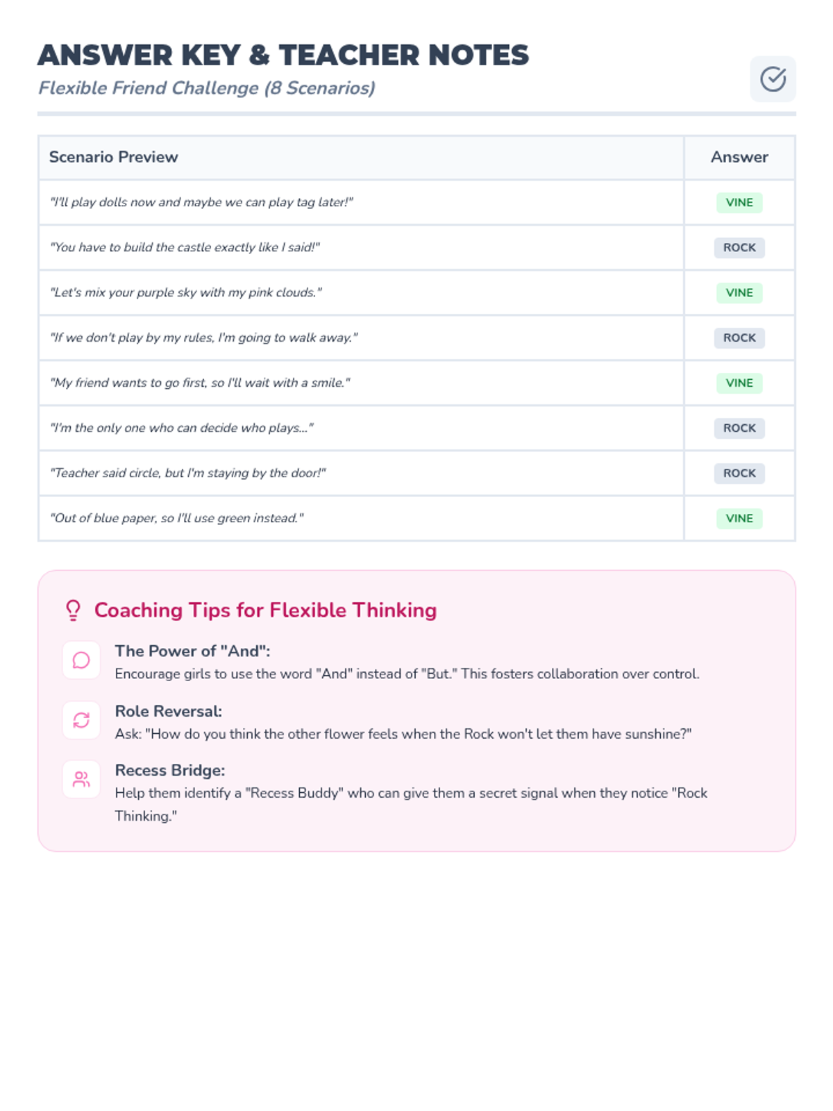Select the ROCK tag for the staying by the door row
This screenshot has width=833, height=1111.
(739, 474)
